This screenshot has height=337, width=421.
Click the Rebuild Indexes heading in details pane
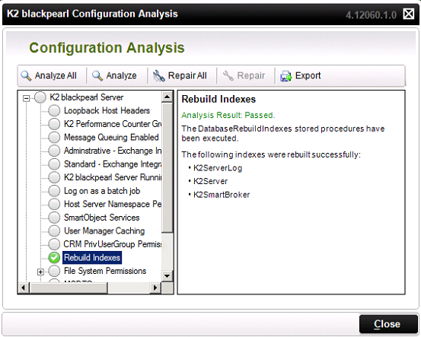click(218, 100)
